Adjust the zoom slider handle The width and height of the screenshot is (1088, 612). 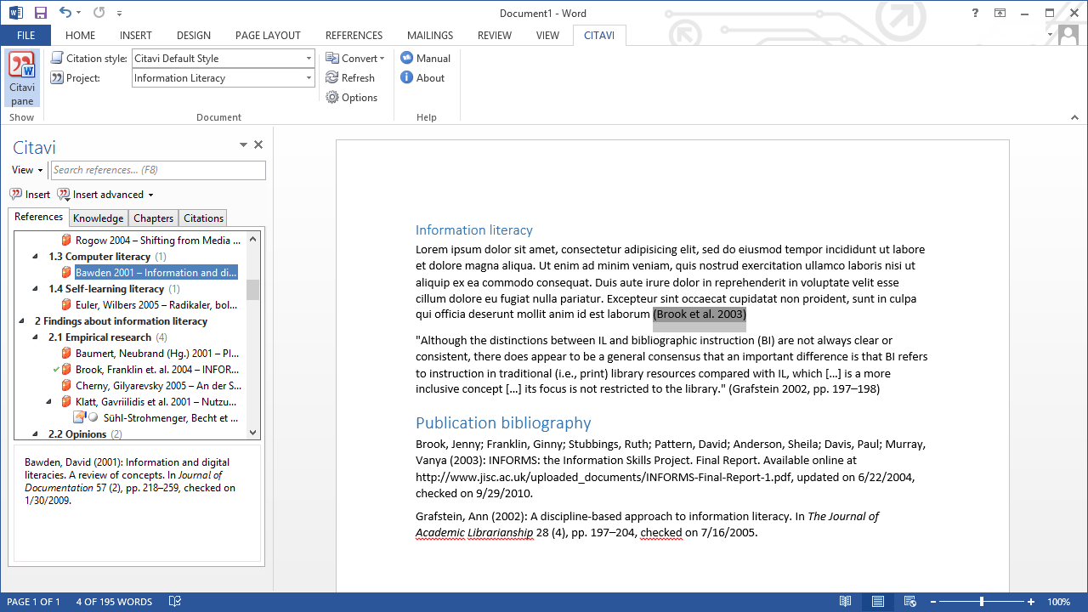[982, 602]
